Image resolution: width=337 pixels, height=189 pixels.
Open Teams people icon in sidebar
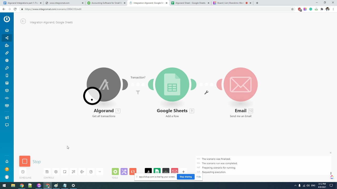(7, 106)
